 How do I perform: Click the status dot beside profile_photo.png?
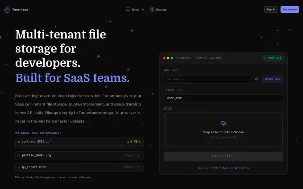(19, 155)
